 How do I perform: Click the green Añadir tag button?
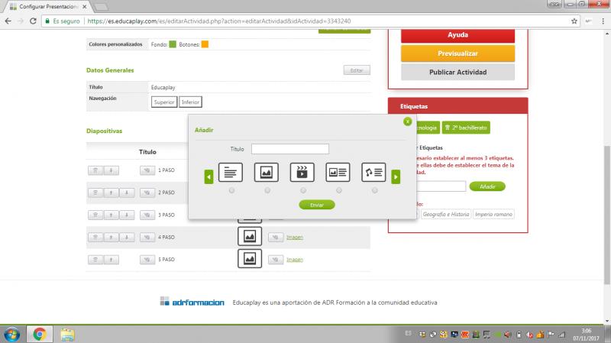tap(487, 186)
